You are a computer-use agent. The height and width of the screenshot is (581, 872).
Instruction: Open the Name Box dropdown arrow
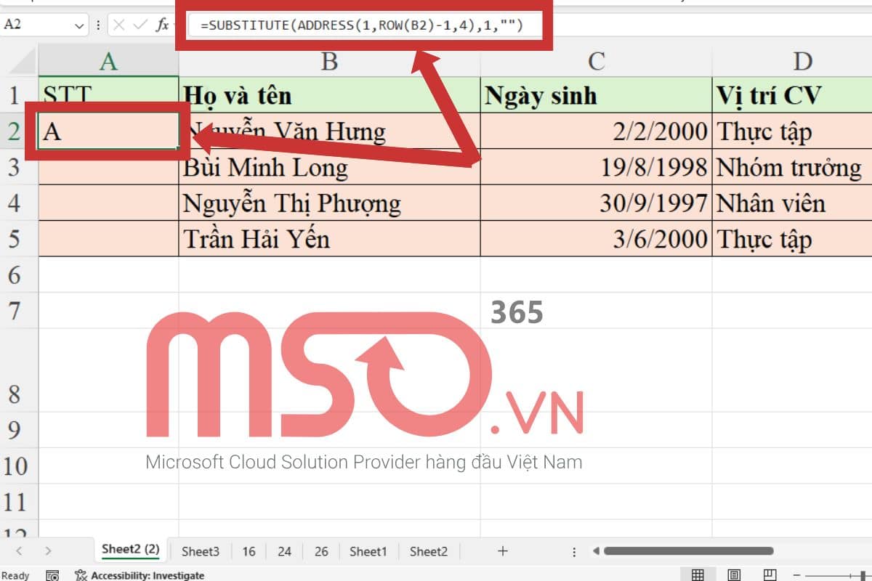click(x=79, y=25)
